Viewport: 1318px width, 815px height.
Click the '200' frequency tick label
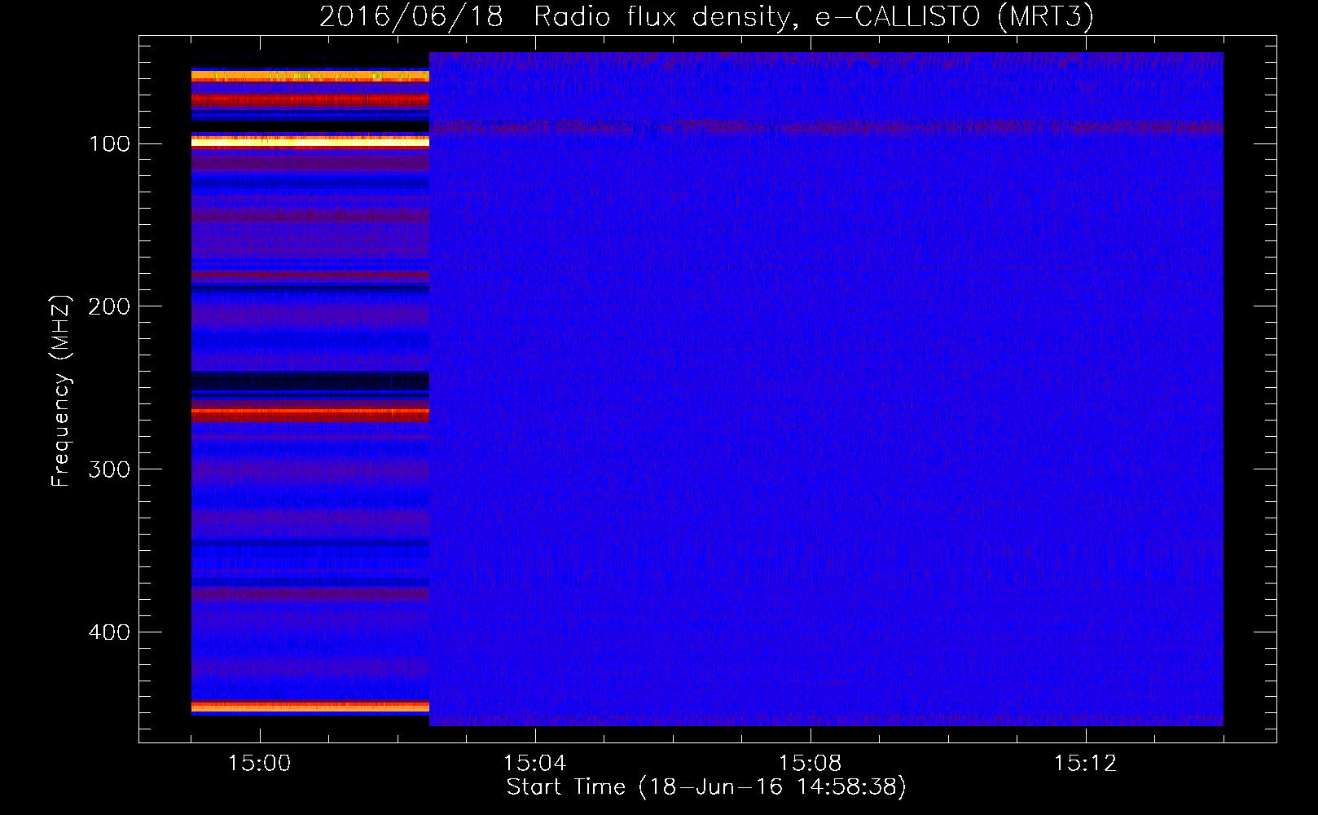click(109, 307)
